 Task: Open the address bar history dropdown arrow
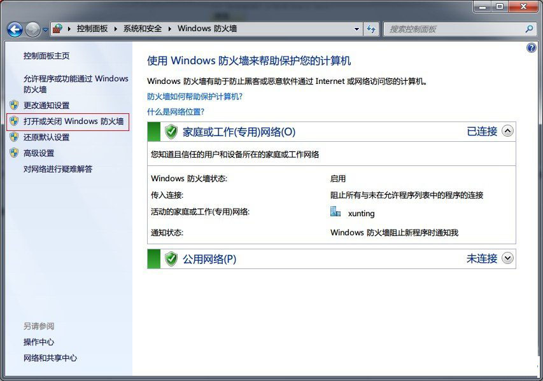pos(356,29)
